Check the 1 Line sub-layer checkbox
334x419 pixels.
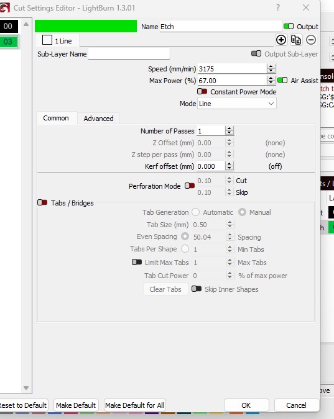tap(47, 40)
